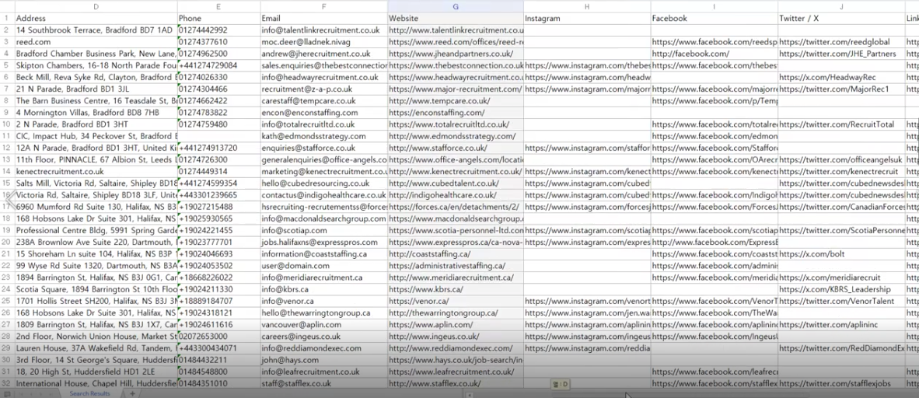This screenshot has height=398, width=919.
Task: Click the Address header cell
Action: coord(96,18)
